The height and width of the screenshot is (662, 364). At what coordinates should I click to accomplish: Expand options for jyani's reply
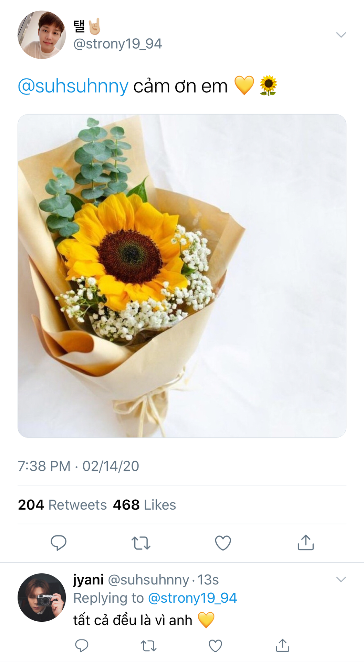pyautogui.click(x=341, y=579)
